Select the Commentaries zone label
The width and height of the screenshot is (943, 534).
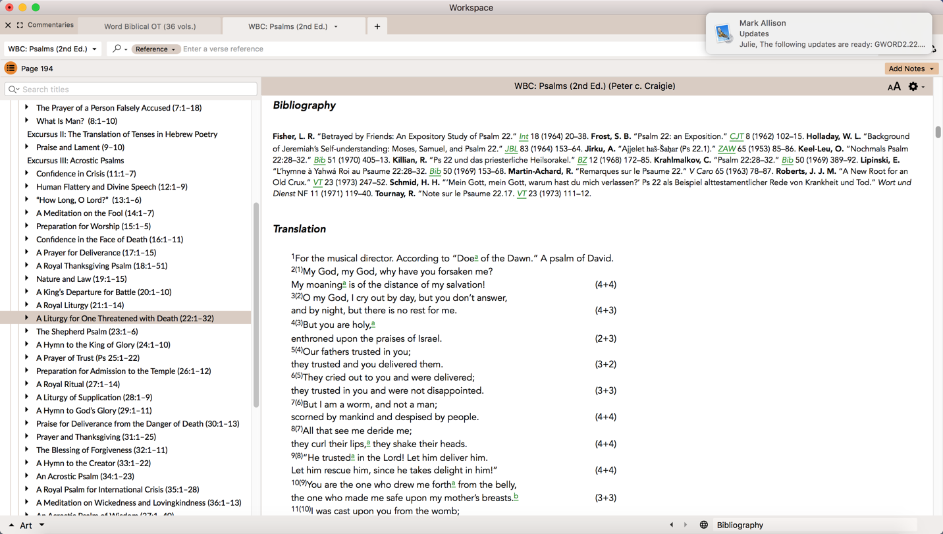50,25
